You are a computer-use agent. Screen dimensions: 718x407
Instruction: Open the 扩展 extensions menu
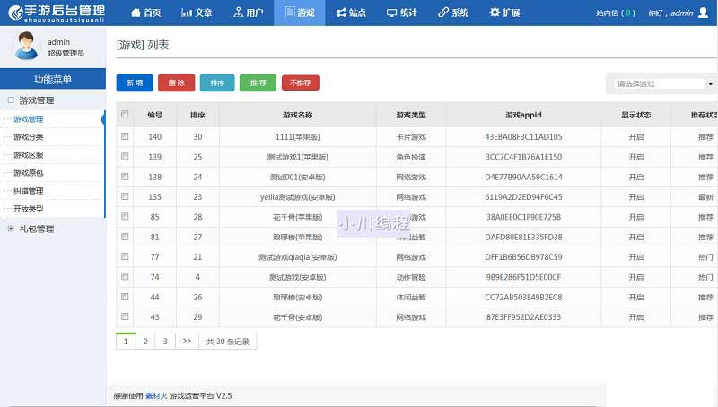coord(504,13)
